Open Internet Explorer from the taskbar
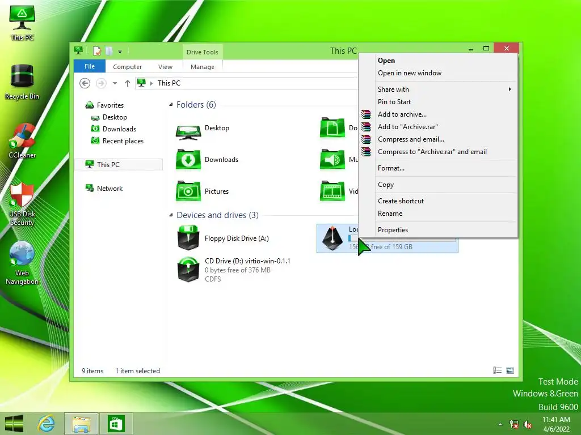 47,424
